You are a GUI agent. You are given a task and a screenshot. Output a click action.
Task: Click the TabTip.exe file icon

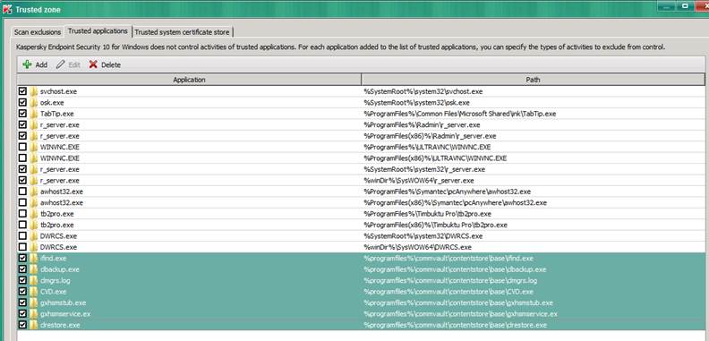click(34, 114)
